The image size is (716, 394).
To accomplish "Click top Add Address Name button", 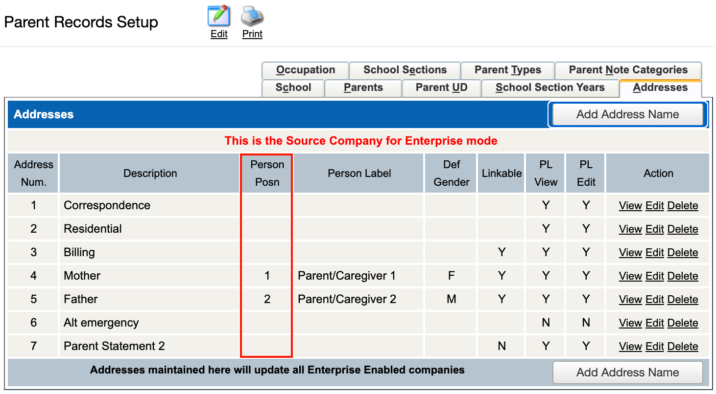I will [627, 114].
